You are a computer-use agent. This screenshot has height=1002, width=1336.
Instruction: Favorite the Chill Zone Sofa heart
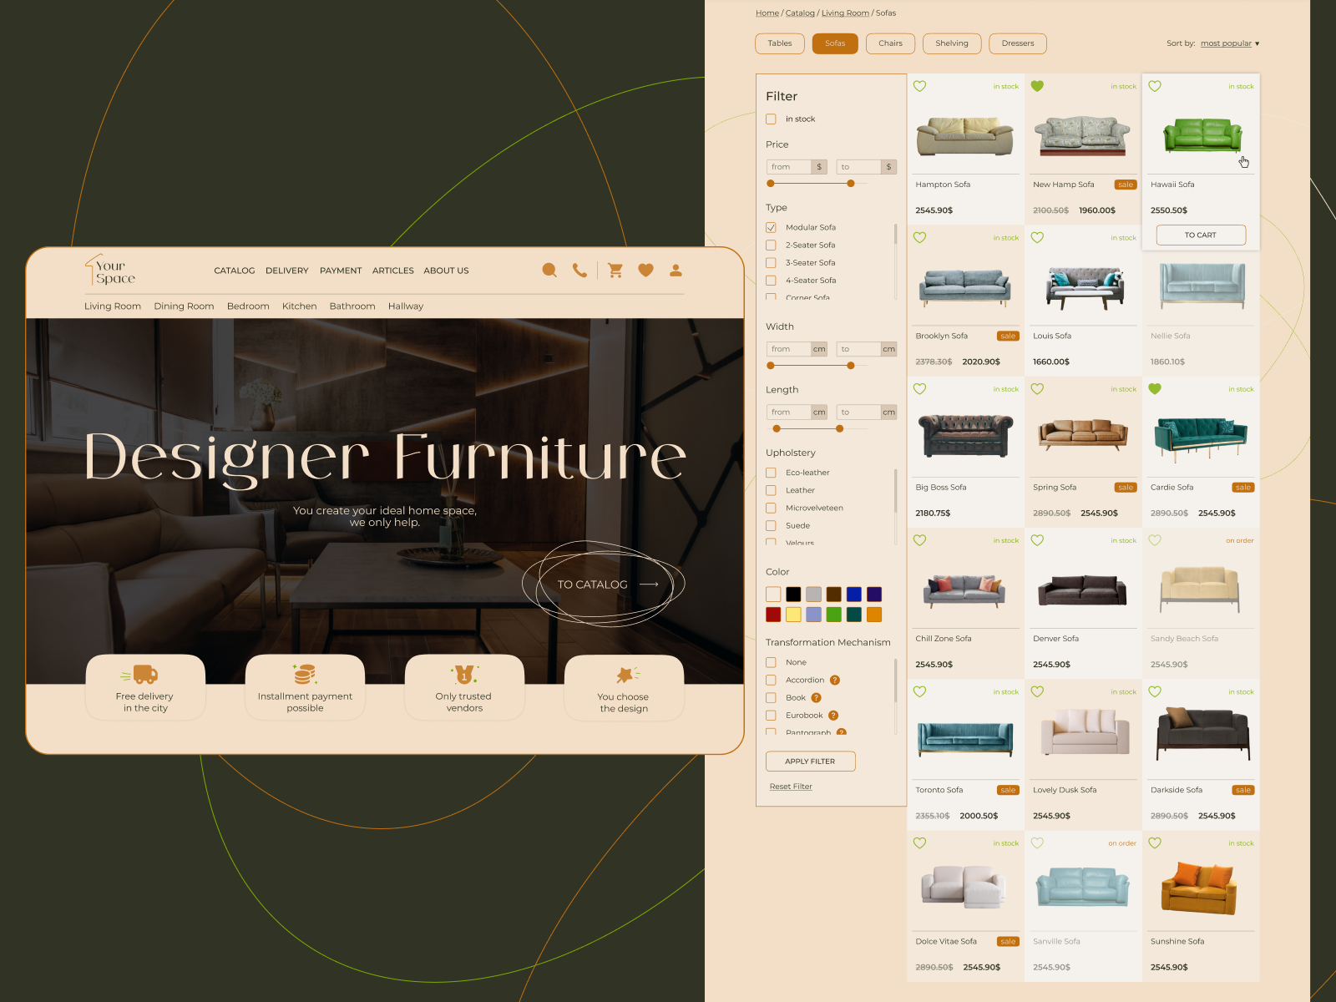pos(920,540)
